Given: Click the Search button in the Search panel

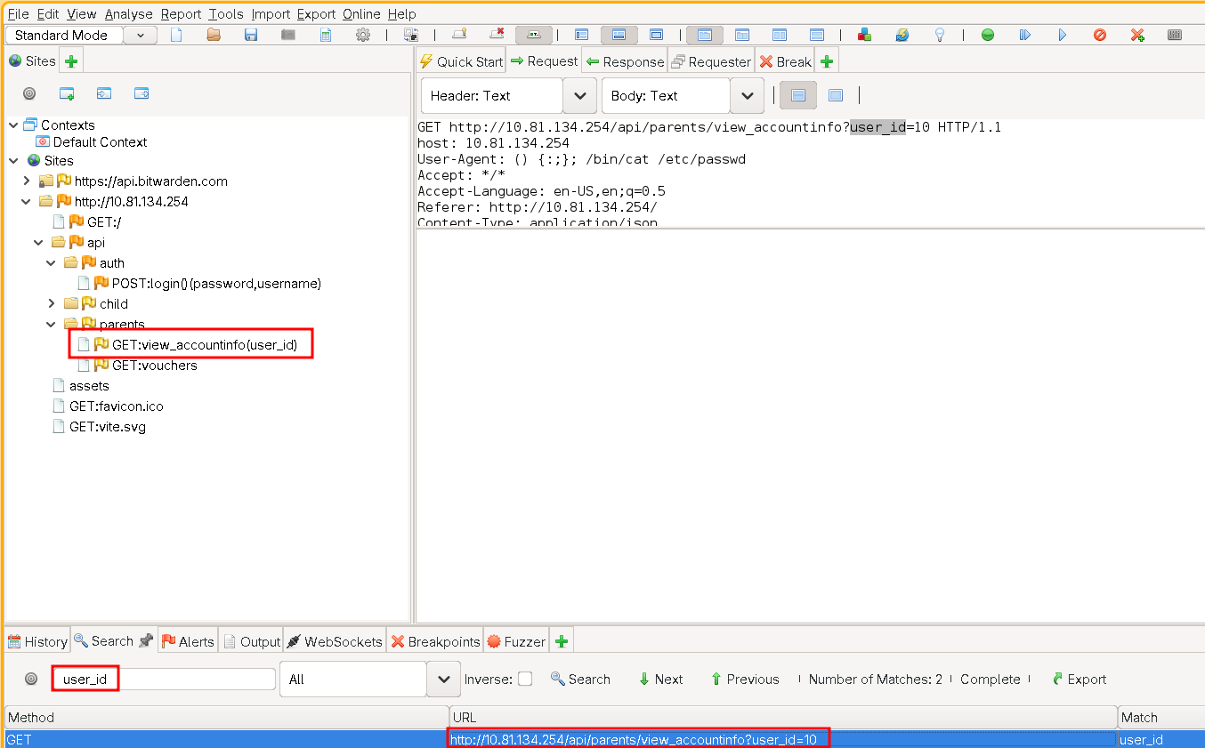Looking at the screenshot, I should click(x=580, y=680).
